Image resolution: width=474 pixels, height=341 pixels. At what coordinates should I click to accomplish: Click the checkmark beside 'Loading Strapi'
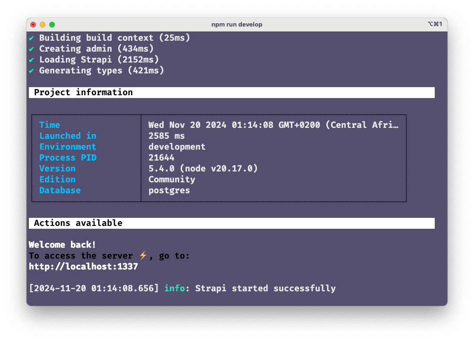(x=31, y=60)
